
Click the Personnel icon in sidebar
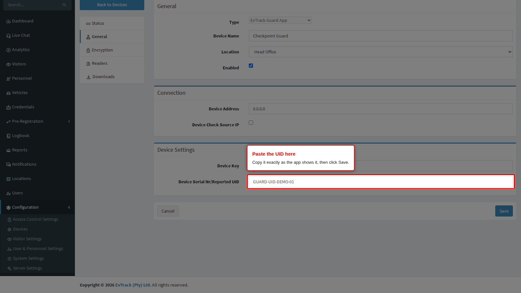[x=8, y=79]
